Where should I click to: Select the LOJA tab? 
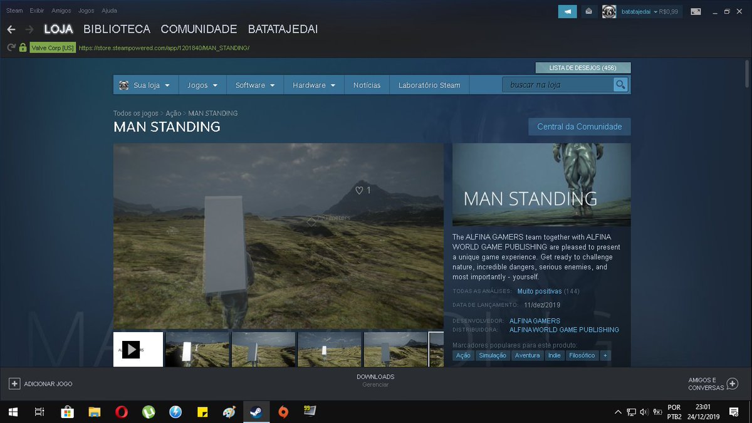pyautogui.click(x=58, y=29)
